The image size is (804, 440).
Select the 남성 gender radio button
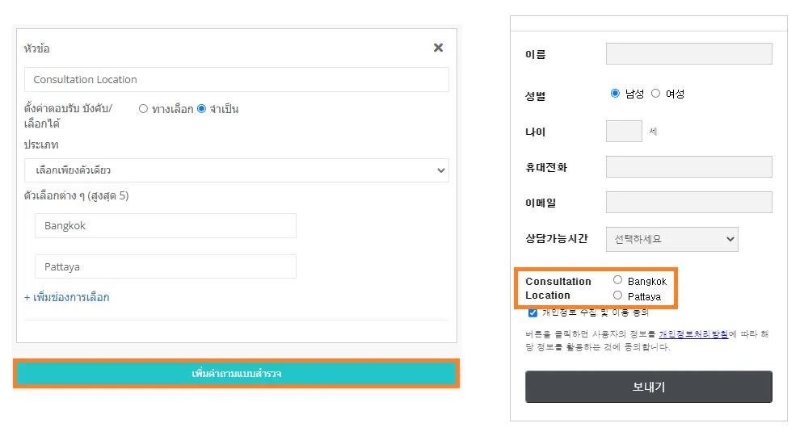point(616,94)
